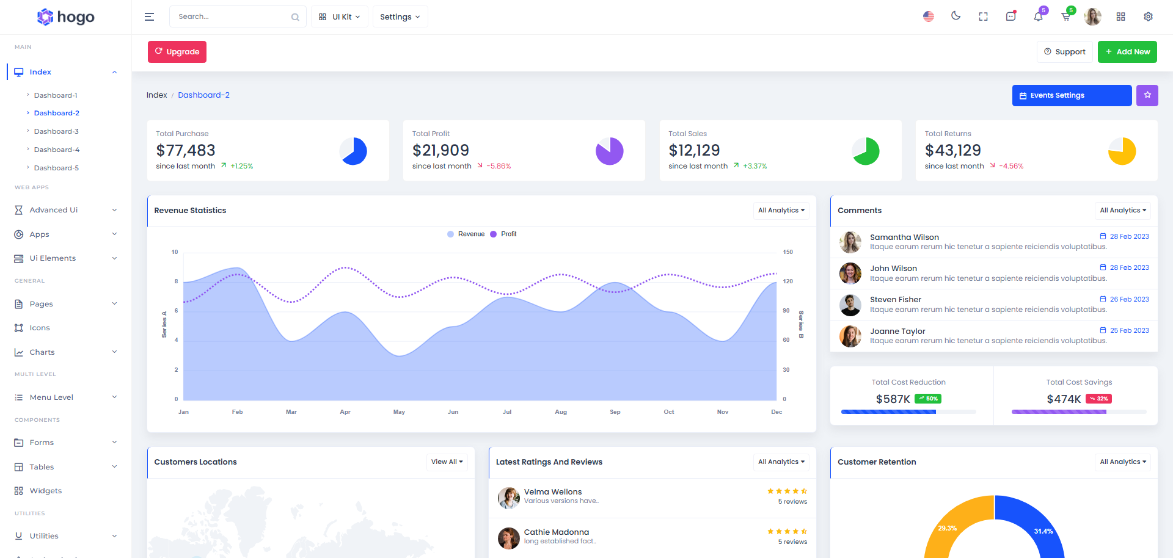Open Dashboard-4 in sidebar
Image resolution: width=1173 pixels, height=558 pixels.
coord(57,150)
